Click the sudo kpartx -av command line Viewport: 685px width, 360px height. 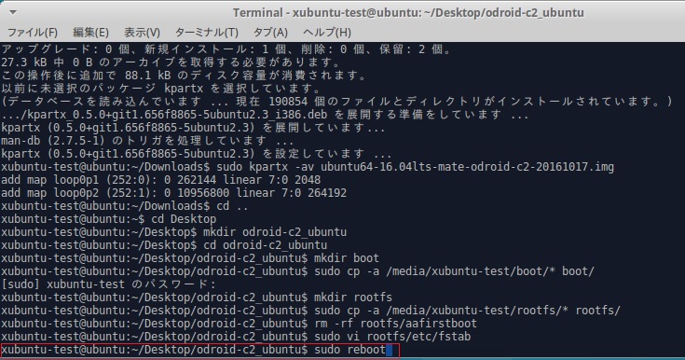[x=308, y=167]
